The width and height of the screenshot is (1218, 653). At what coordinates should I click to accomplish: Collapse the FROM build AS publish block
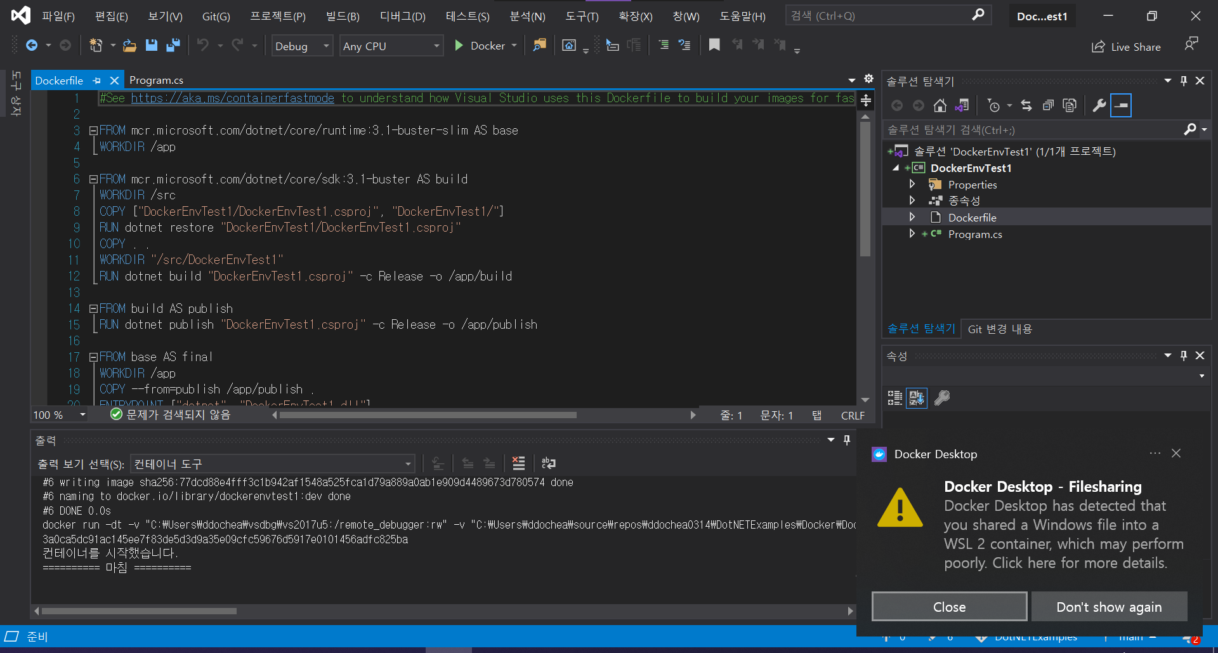click(93, 309)
